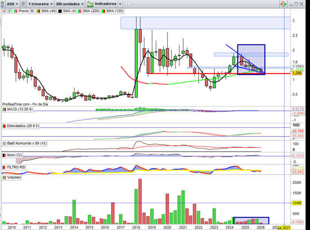Expand the 200 unidades selector
The height and width of the screenshot is (230, 310).
[x=67, y=4]
